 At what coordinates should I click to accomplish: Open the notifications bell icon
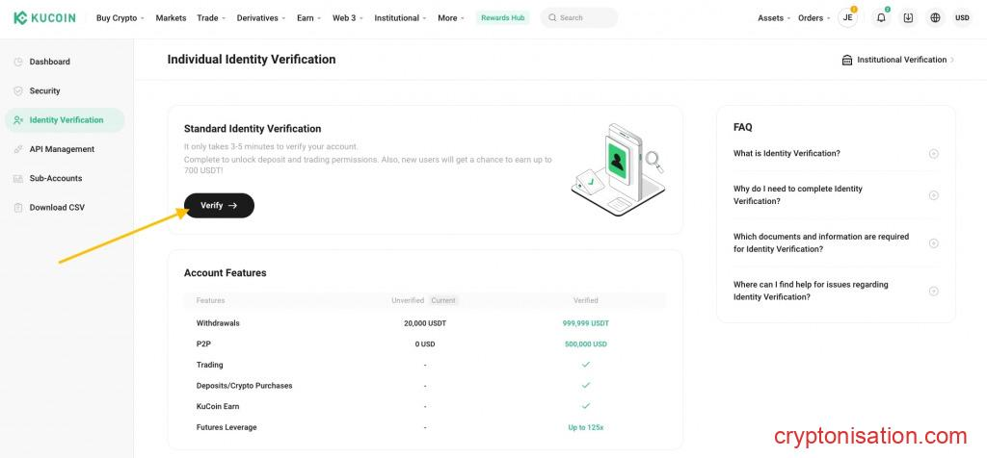tap(880, 17)
